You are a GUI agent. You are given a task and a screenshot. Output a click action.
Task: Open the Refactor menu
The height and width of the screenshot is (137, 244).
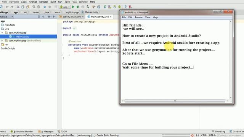pyautogui.click(x=43, y=2)
